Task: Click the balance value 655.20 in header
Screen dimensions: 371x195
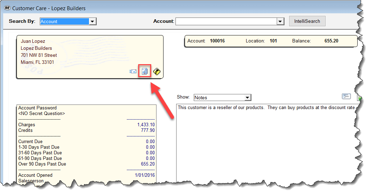Action: tap(331, 41)
